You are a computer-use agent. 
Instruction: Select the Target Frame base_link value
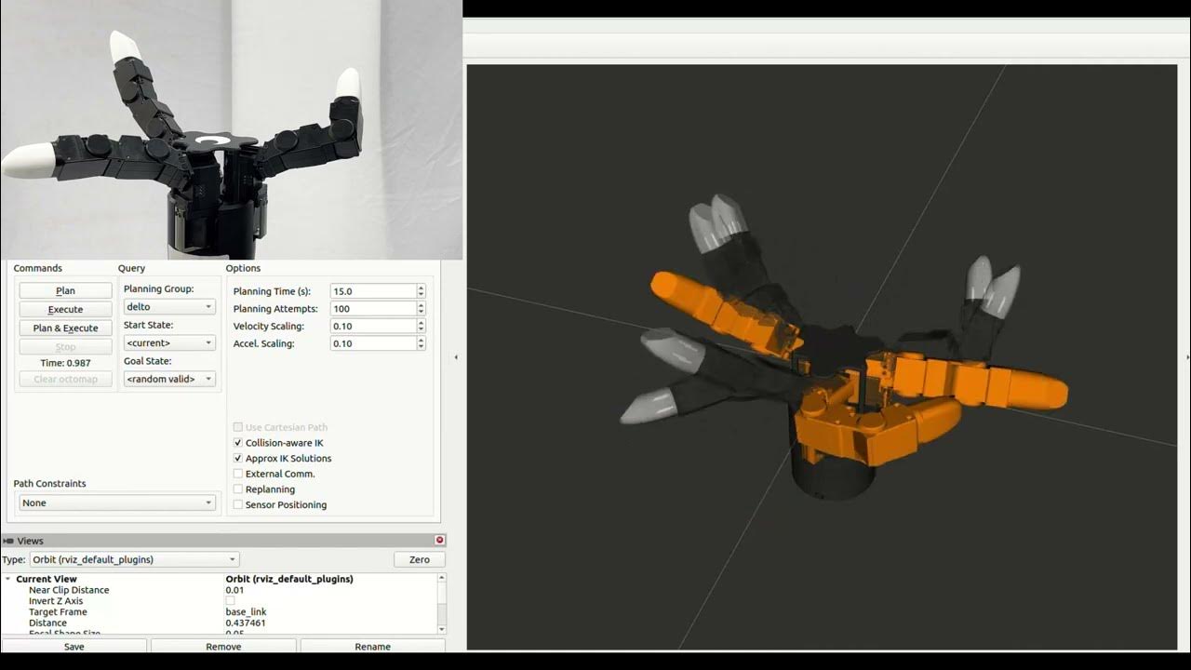pyautogui.click(x=246, y=612)
